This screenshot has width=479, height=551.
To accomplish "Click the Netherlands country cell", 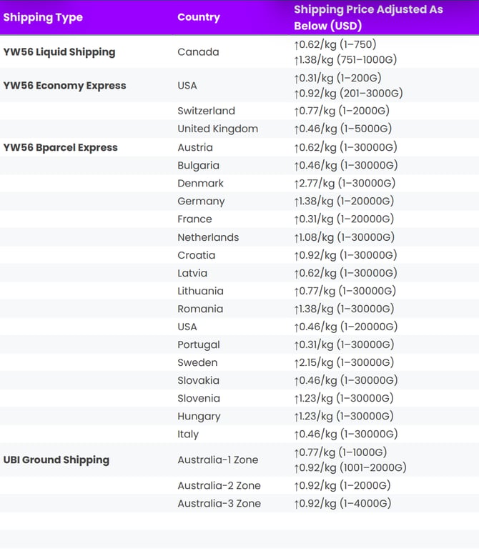I will [208, 237].
